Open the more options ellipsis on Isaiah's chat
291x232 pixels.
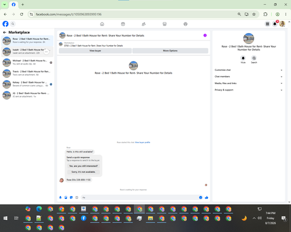(x=46, y=52)
